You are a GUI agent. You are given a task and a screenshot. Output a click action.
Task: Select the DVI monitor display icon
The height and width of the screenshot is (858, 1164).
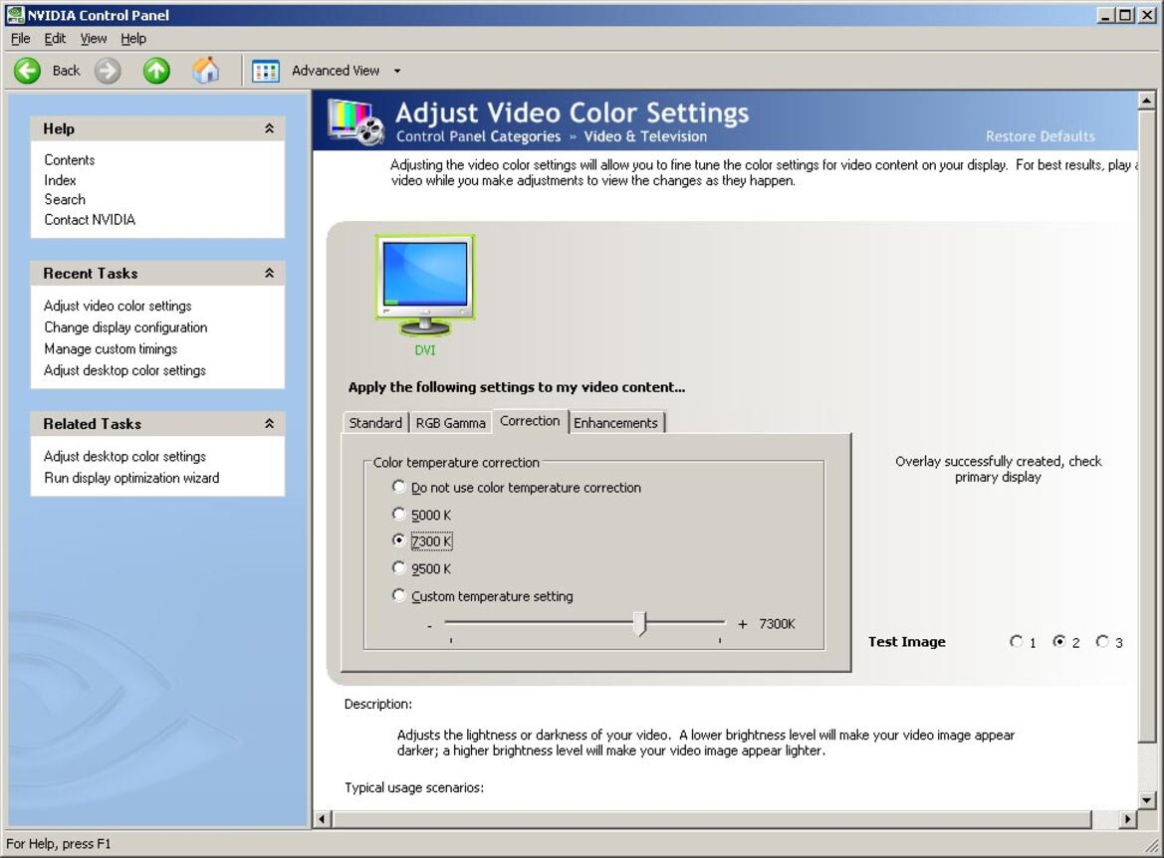click(424, 287)
